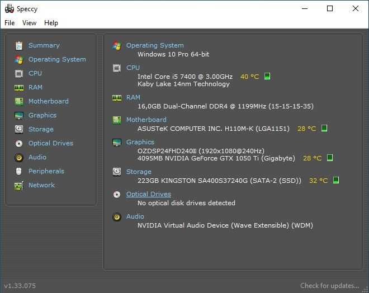The width and height of the screenshot is (369, 293).
Task: Click the '16,0GB Dual-Channel DDR4' RAM text
Action: (183, 106)
